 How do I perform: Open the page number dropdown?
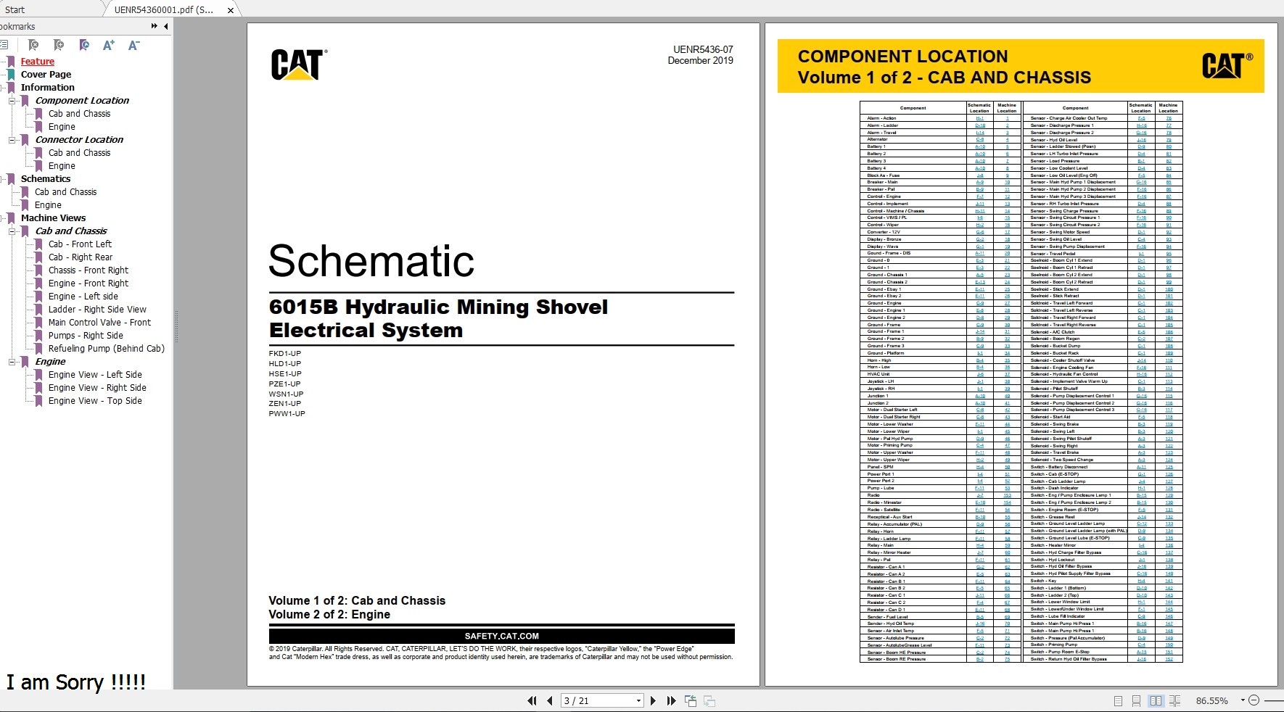coord(638,700)
